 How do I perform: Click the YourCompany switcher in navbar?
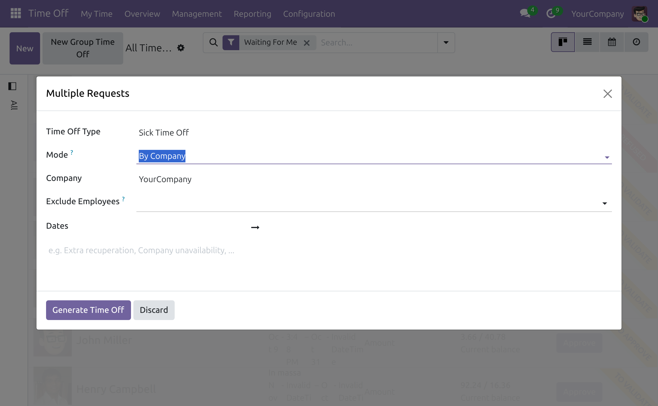point(598,14)
